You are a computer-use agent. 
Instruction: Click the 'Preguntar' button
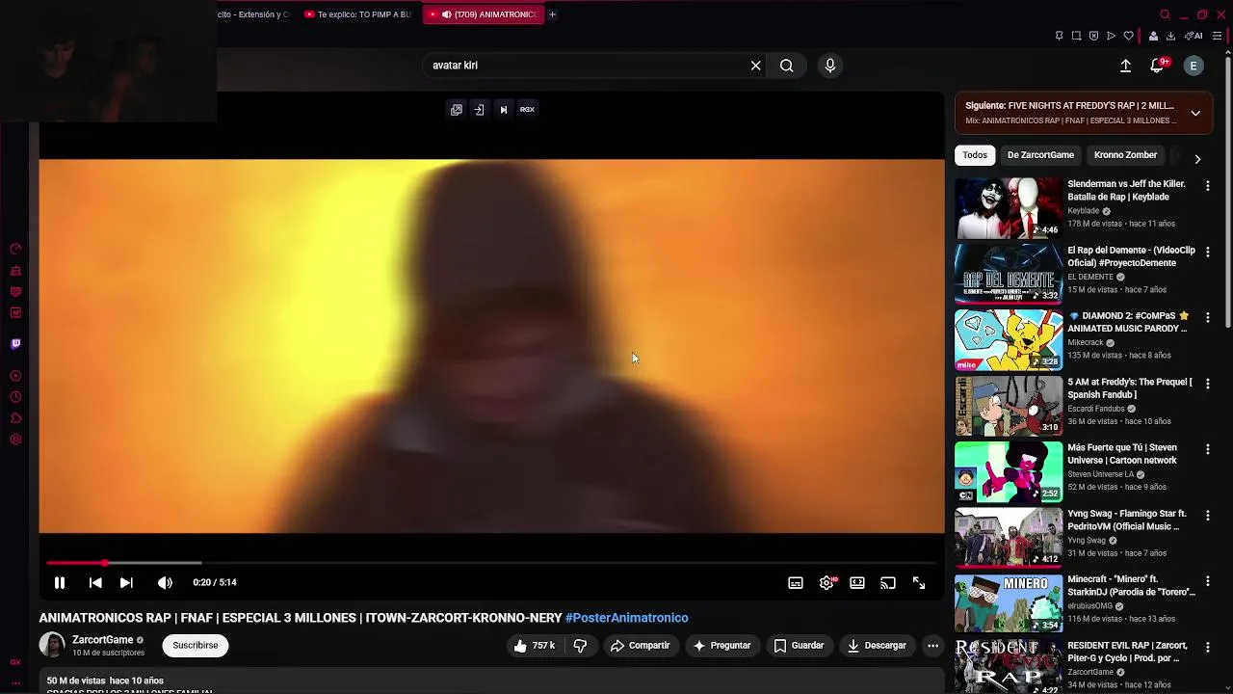[721, 646]
